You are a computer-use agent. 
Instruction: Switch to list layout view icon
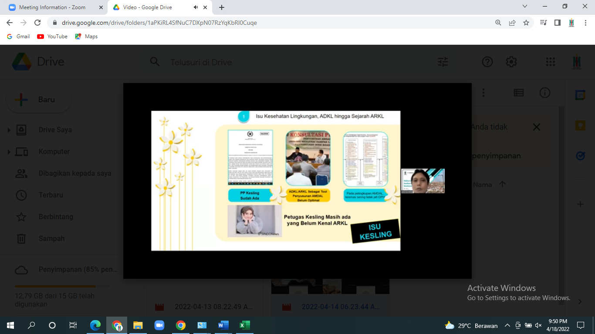coord(518,93)
